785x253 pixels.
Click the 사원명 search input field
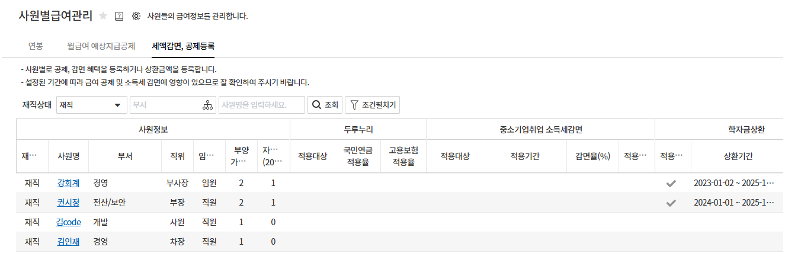tap(261, 105)
